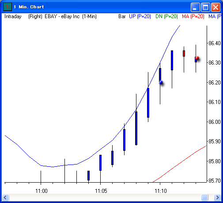This screenshot has width=223, height=203.
Task: Minimize the 1 Min. Chart window
Action: coord(195,7)
